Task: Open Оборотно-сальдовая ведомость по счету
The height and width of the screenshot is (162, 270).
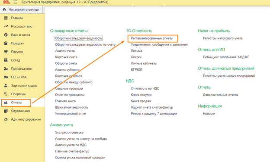Action: [85, 44]
